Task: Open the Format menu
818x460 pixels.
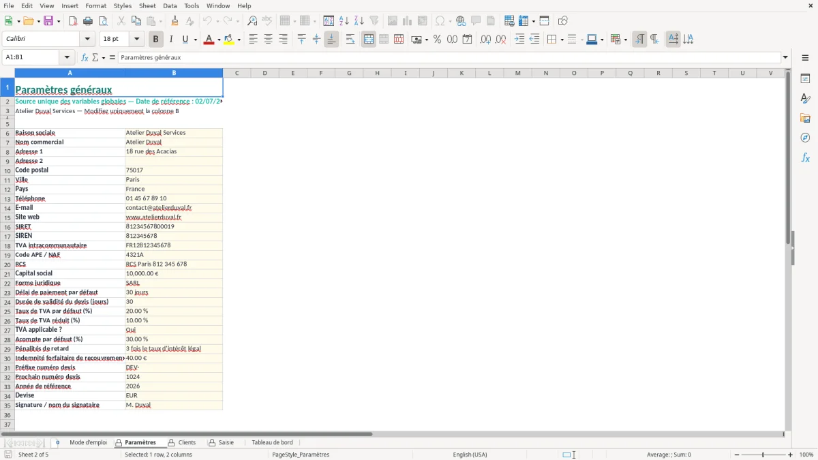Action: pyautogui.click(x=95, y=5)
